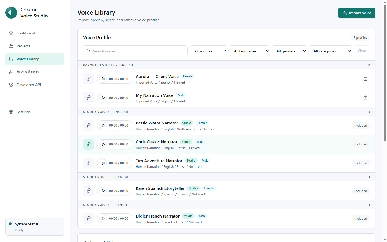Click the Didier French Narrator name
The width and height of the screenshot is (387, 242).
coord(157,216)
